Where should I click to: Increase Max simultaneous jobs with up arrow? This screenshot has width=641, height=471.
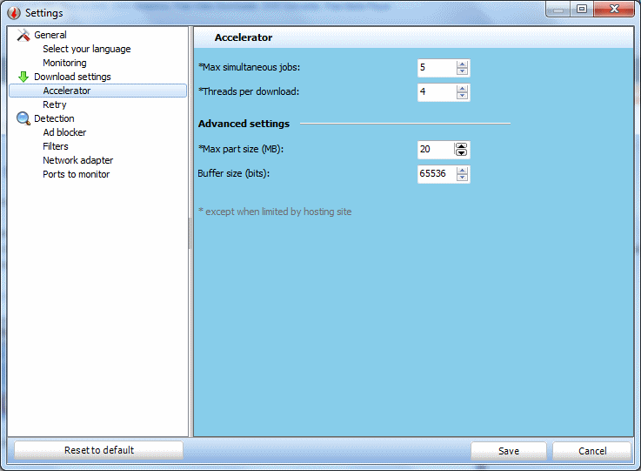(462, 64)
